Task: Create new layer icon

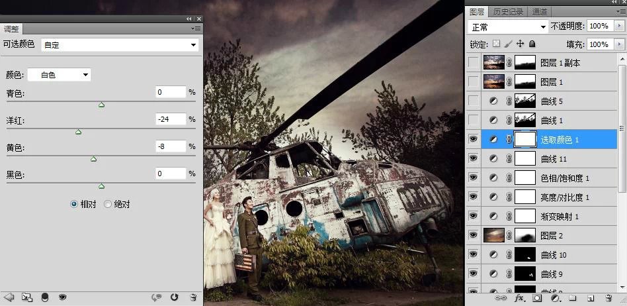Action: (591, 298)
